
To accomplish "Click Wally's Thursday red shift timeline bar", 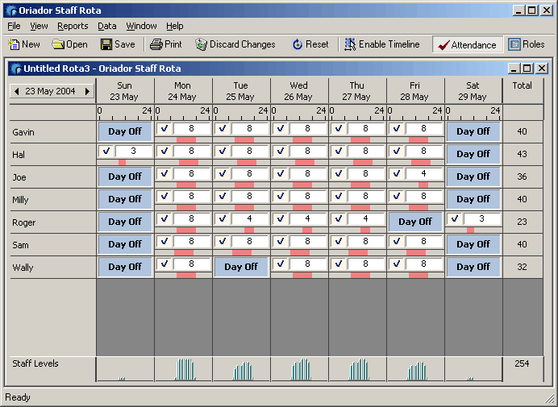I will [360, 276].
